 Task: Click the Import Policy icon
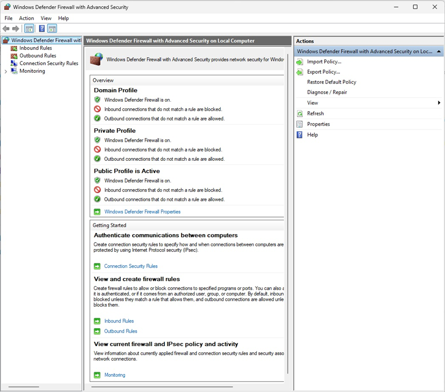[300, 61]
